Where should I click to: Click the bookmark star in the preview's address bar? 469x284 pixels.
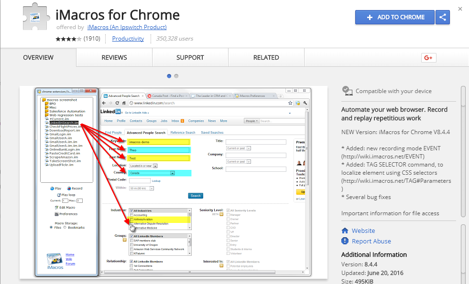[x=290, y=103]
